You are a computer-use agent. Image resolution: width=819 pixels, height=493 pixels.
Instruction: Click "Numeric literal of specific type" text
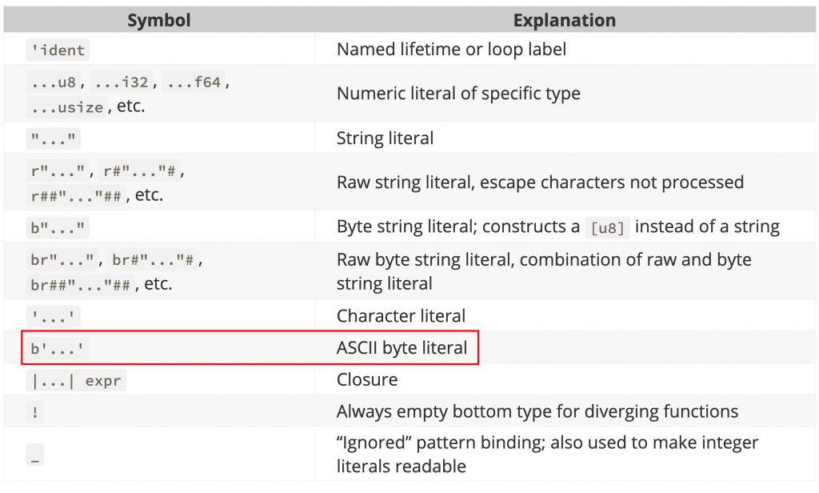tap(458, 94)
